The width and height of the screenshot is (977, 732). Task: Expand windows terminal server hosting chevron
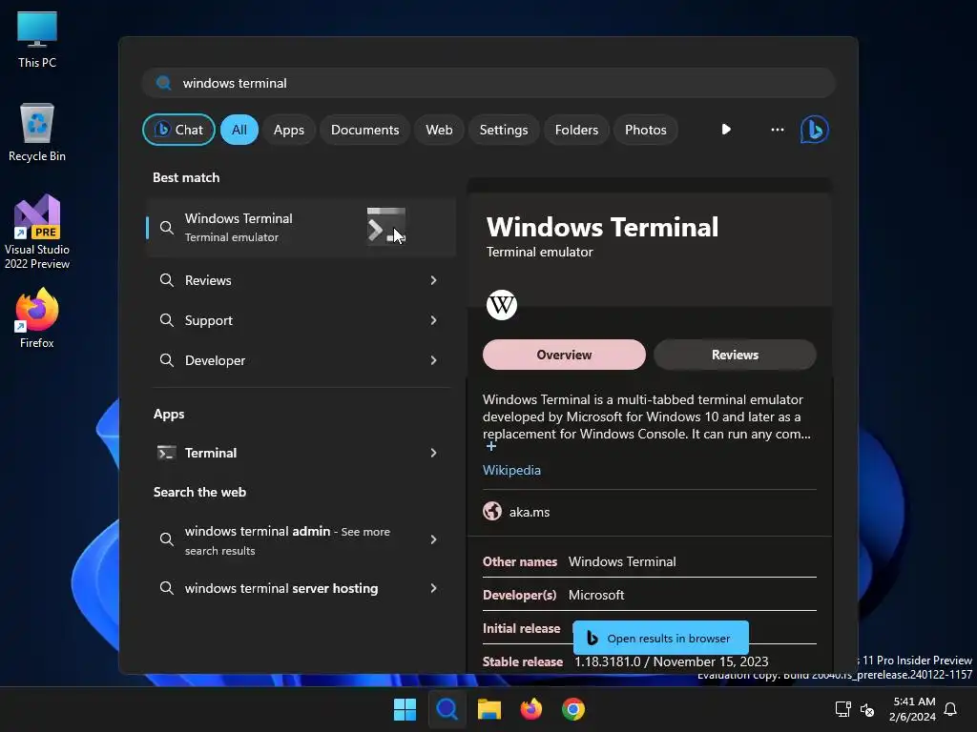(434, 588)
